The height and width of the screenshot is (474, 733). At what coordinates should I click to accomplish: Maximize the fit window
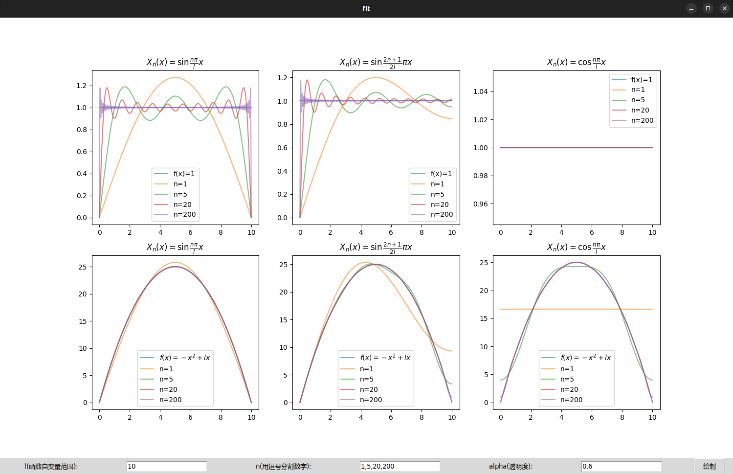pos(708,8)
